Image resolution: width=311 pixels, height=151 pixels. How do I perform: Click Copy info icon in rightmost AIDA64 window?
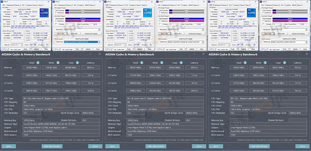pyautogui.click(x=285, y=62)
